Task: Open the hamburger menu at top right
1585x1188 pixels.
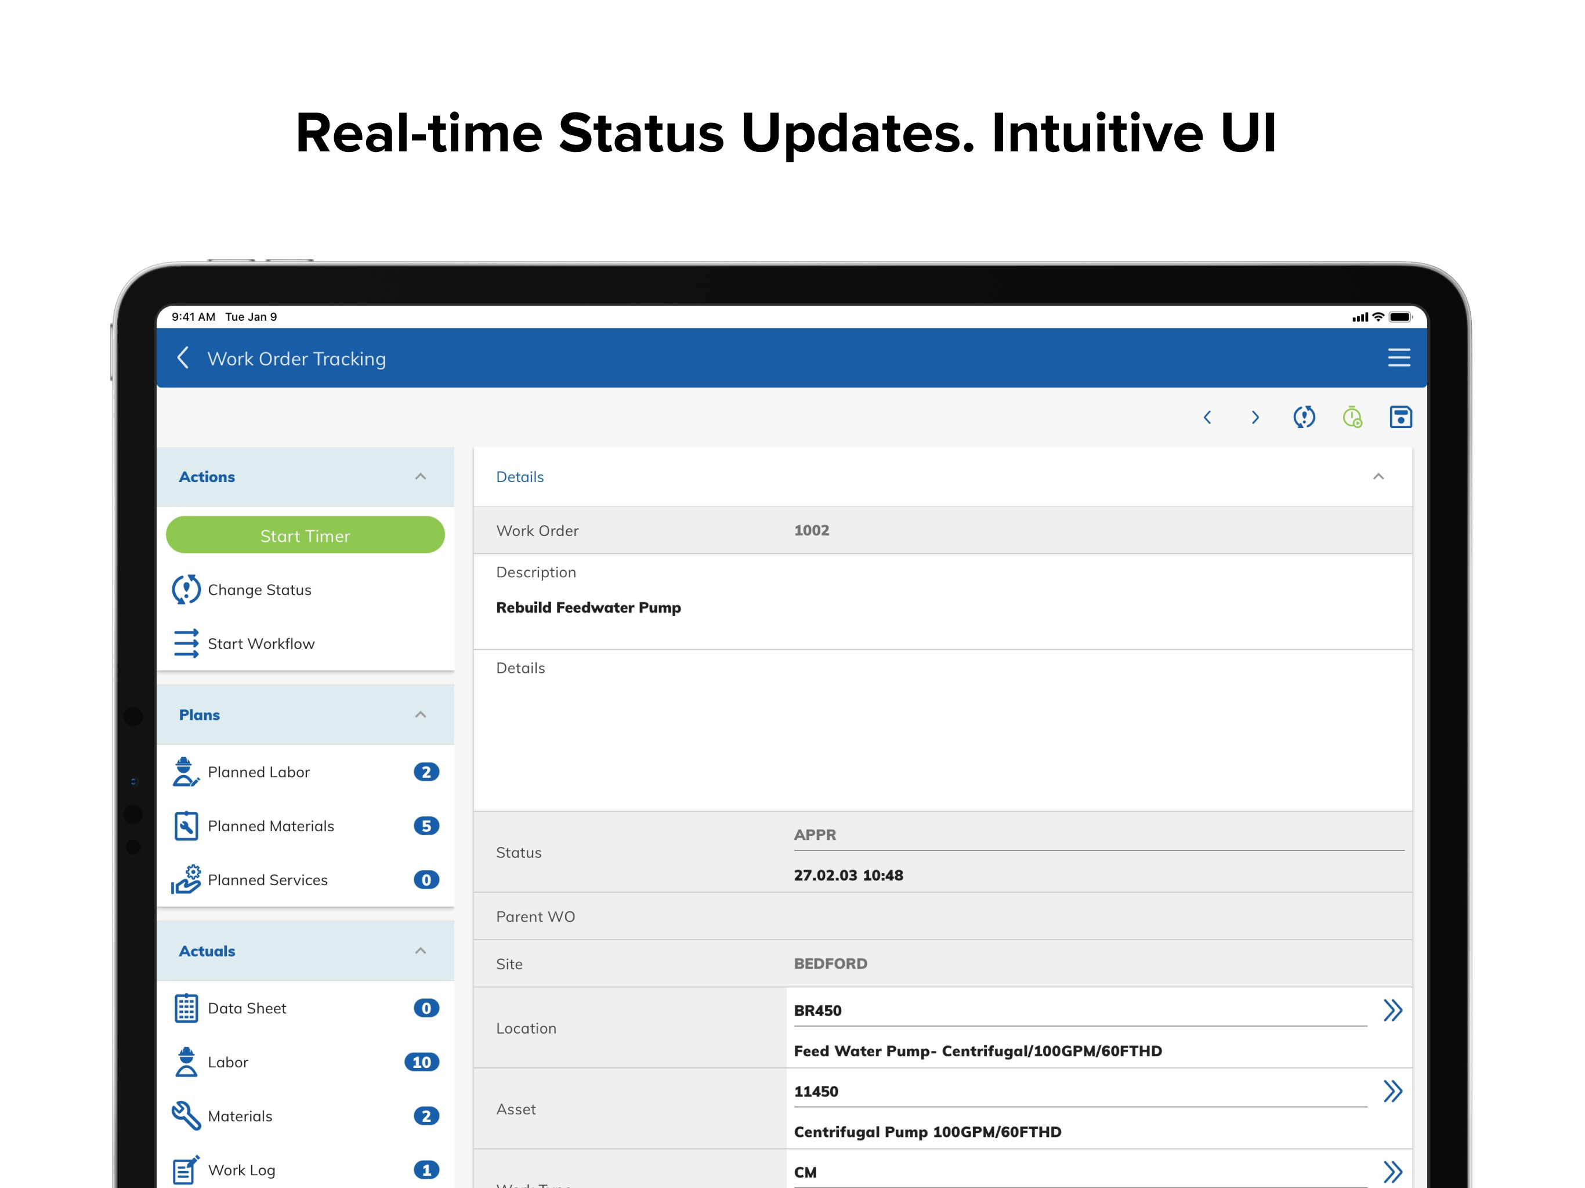Action: click(1398, 357)
